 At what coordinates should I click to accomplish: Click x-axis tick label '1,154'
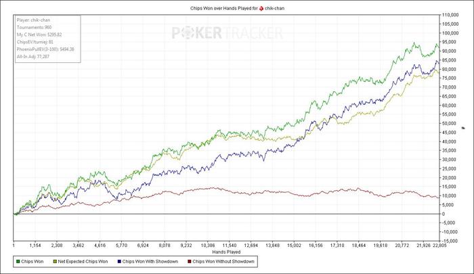pyautogui.click(x=35, y=246)
